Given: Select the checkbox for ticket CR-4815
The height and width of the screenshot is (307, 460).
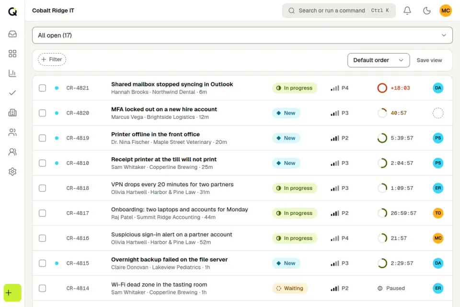Looking at the screenshot, I should tap(43, 263).
